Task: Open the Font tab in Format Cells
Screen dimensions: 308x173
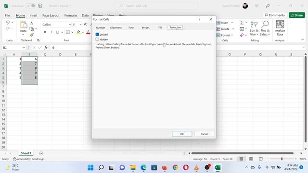Action: pyautogui.click(x=131, y=28)
